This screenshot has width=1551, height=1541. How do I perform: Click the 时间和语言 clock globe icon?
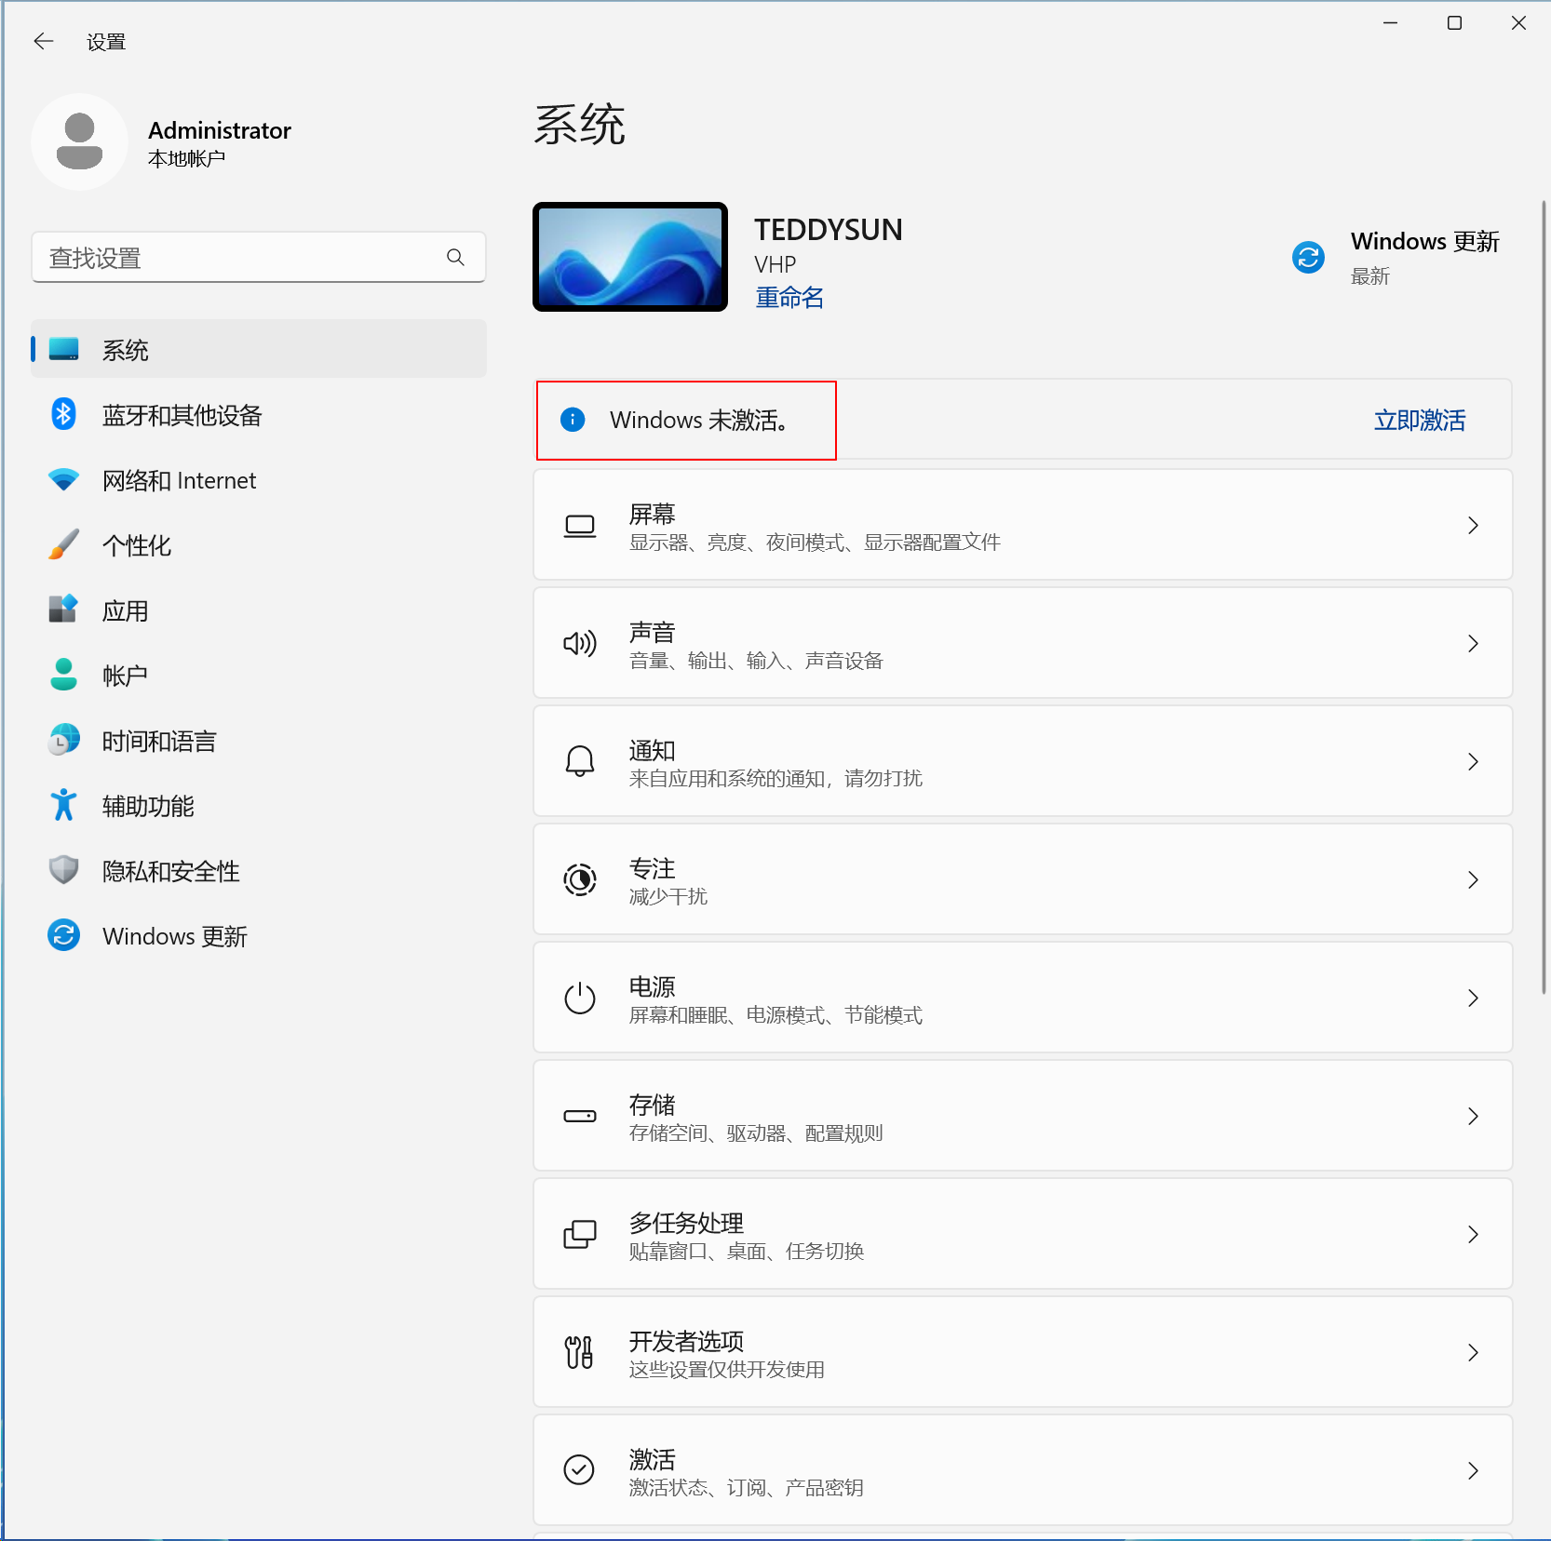coord(63,740)
